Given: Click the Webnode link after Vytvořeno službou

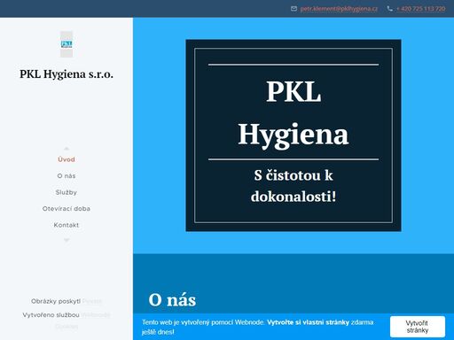Looking at the screenshot, I should click(96, 315).
